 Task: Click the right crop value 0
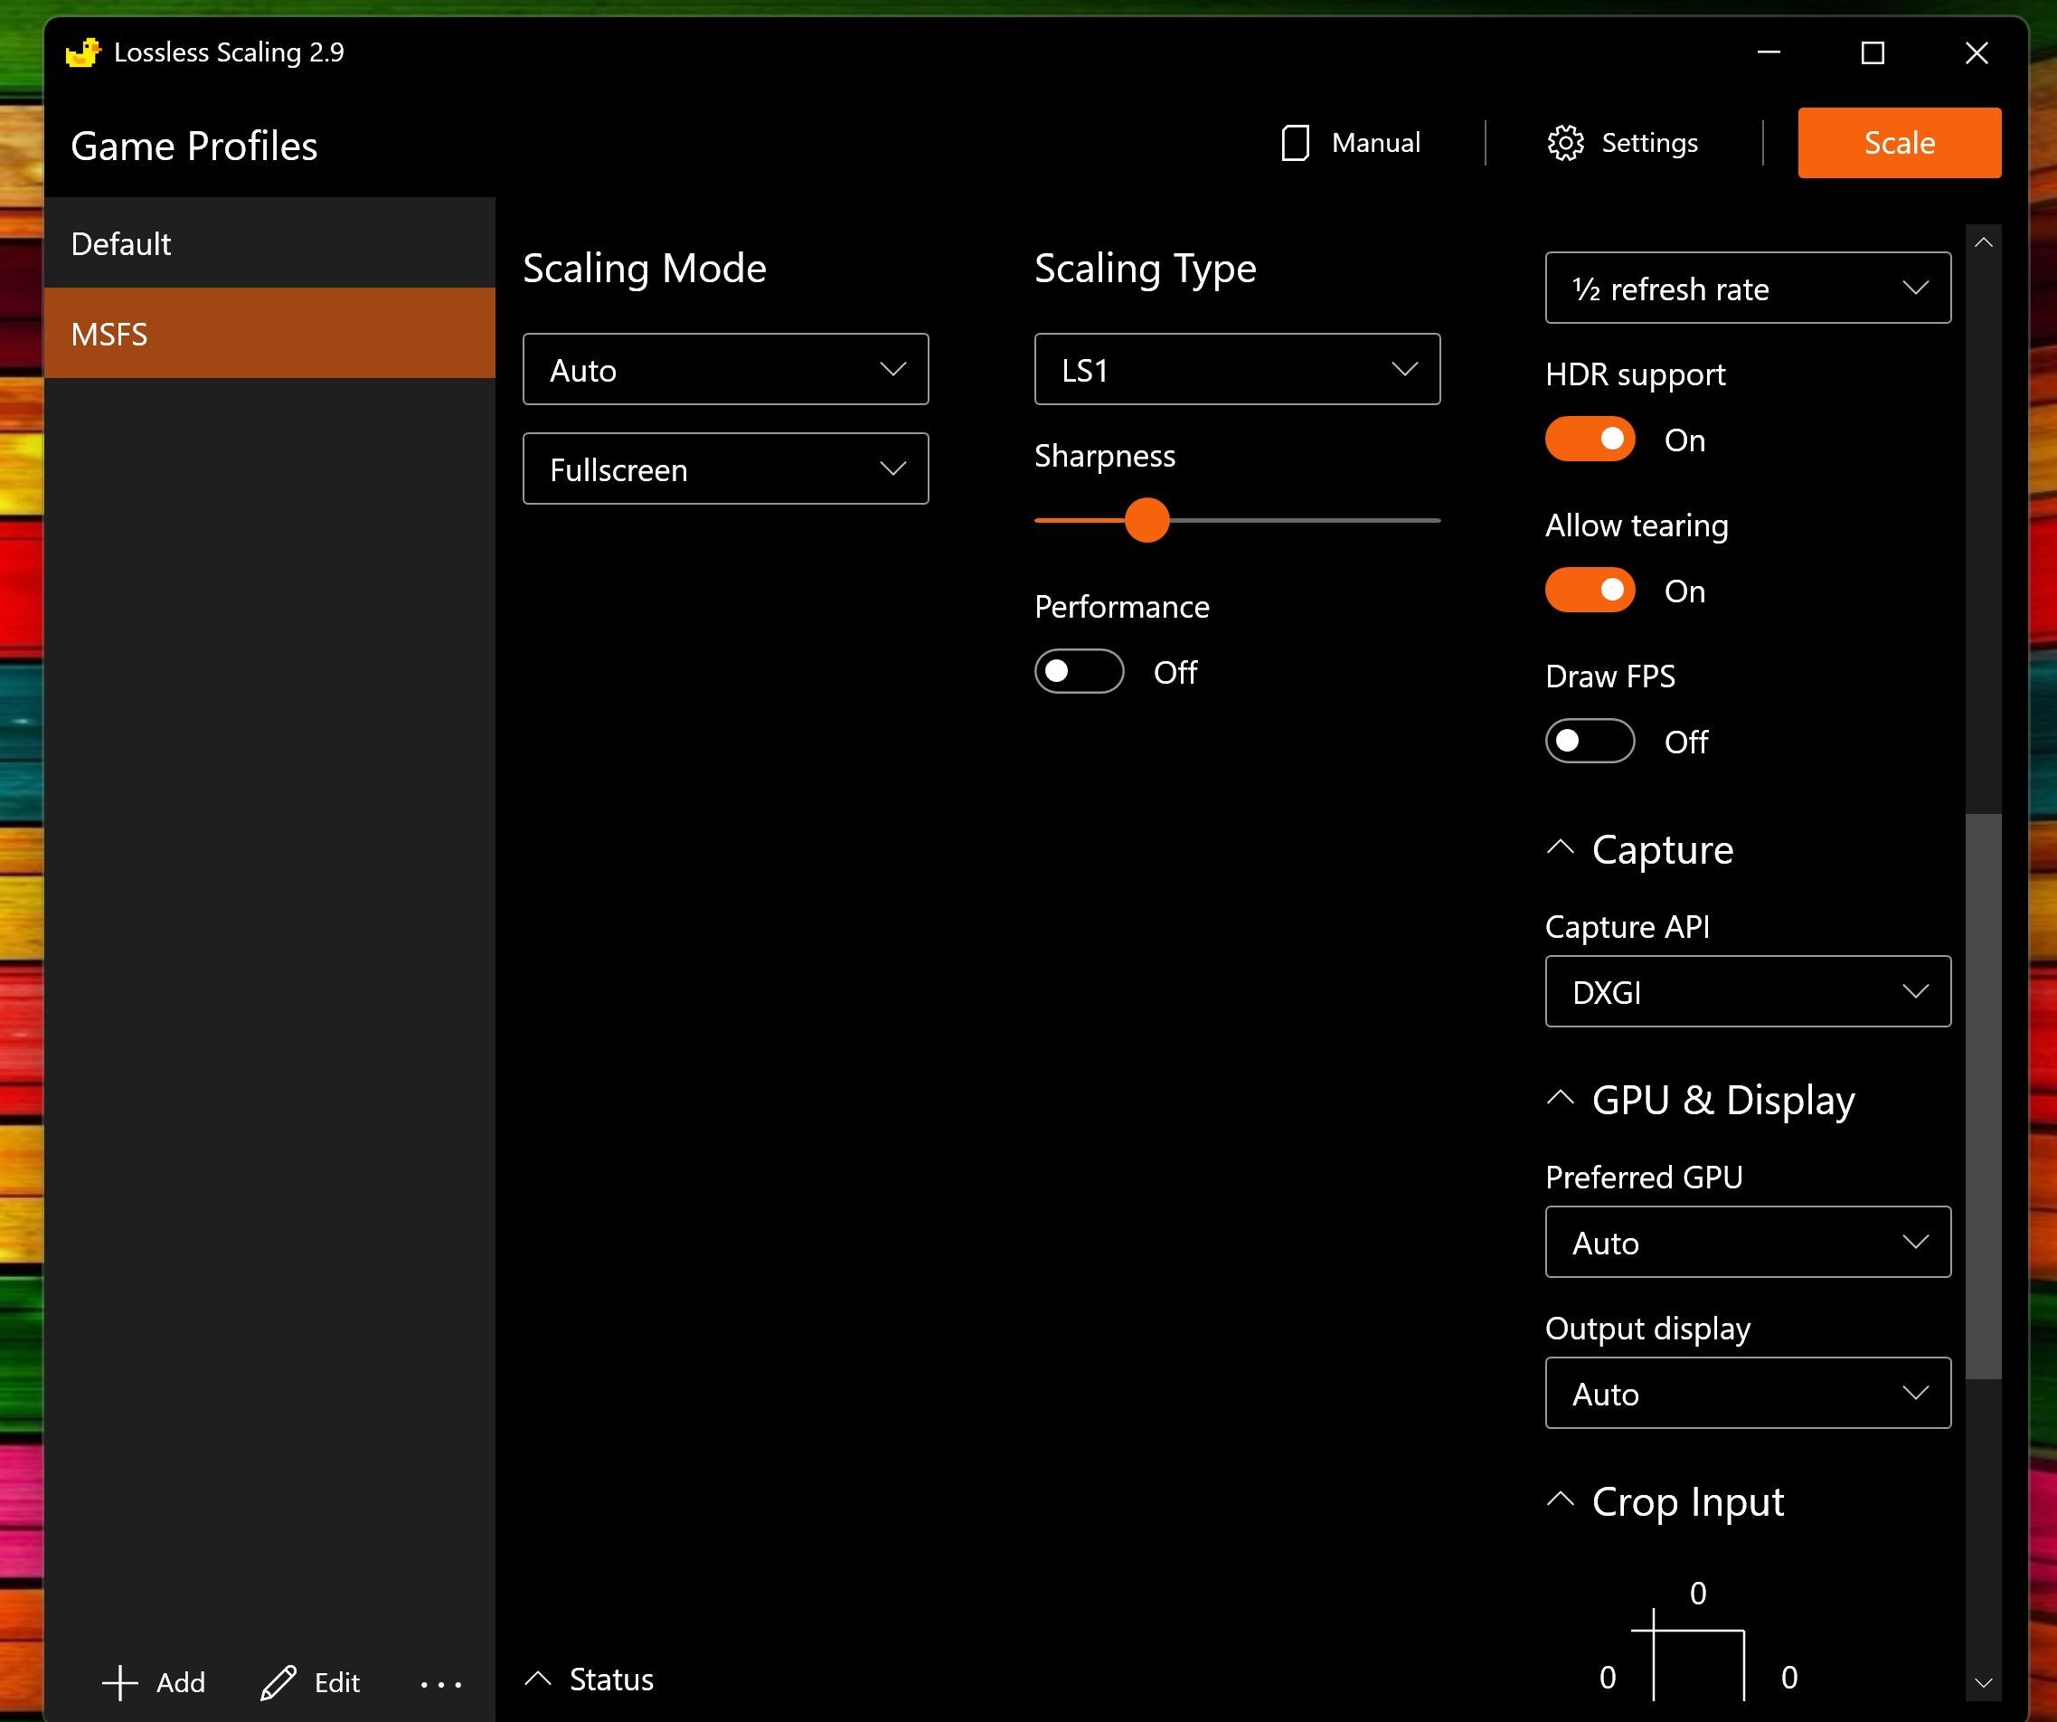[x=1789, y=1677]
